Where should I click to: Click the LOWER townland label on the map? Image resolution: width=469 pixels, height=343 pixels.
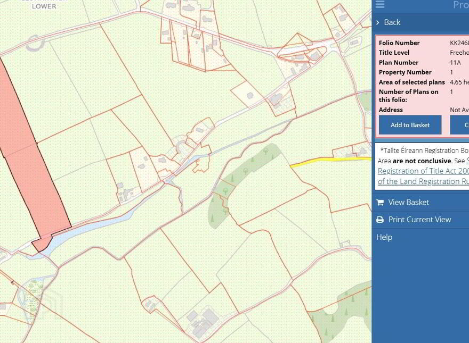pyautogui.click(x=44, y=6)
